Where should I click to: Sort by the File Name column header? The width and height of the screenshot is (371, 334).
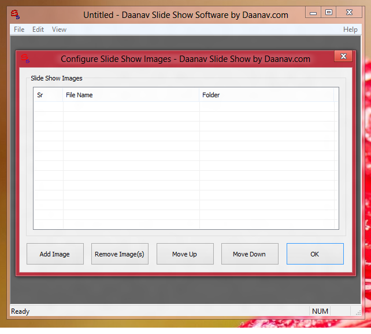point(131,95)
